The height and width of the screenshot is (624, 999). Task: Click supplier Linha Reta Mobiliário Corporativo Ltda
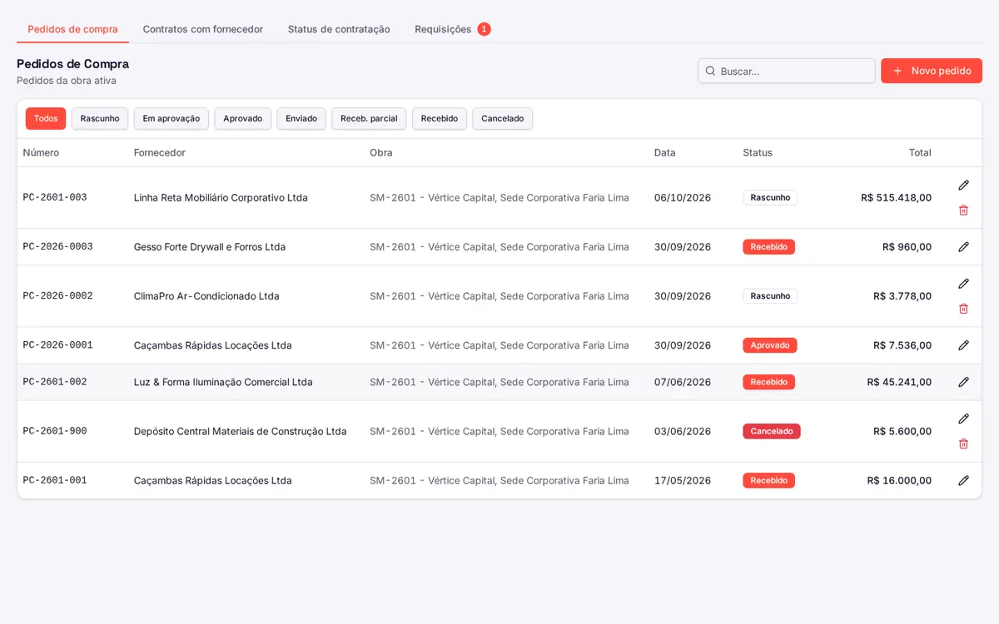point(221,198)
